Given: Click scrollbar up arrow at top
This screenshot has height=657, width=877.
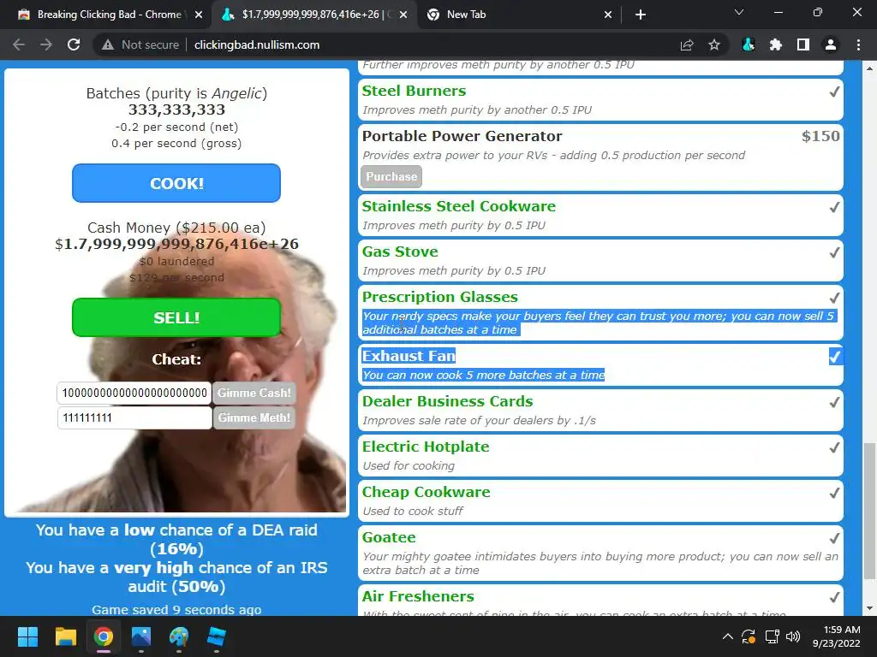Looking at the screenshot, I should [x=868, y=68].
